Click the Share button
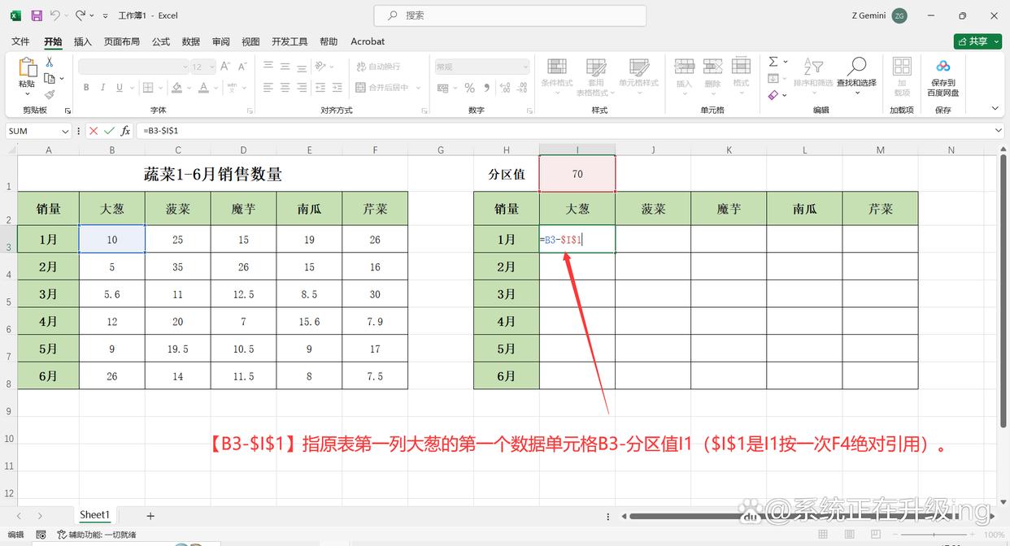1010x546 pixels. tap(977, 41)
